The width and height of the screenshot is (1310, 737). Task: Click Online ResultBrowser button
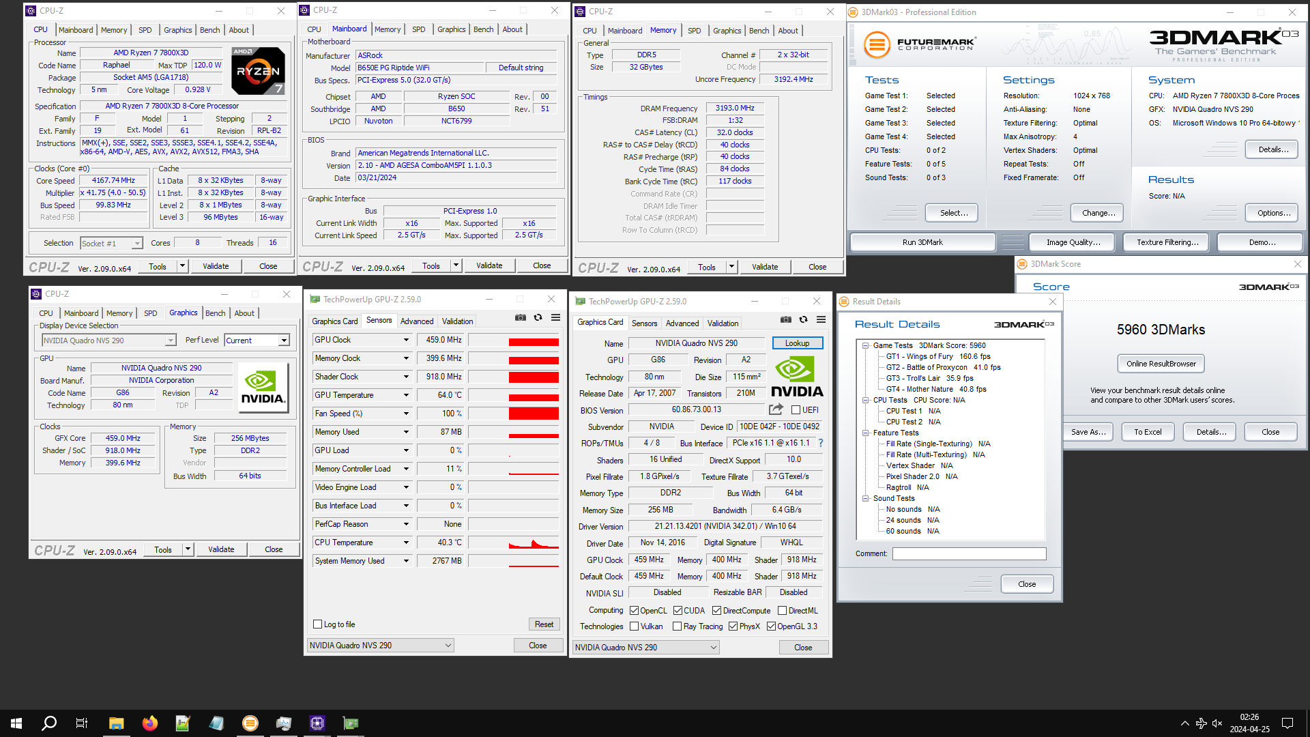(x=1161, y=364)
